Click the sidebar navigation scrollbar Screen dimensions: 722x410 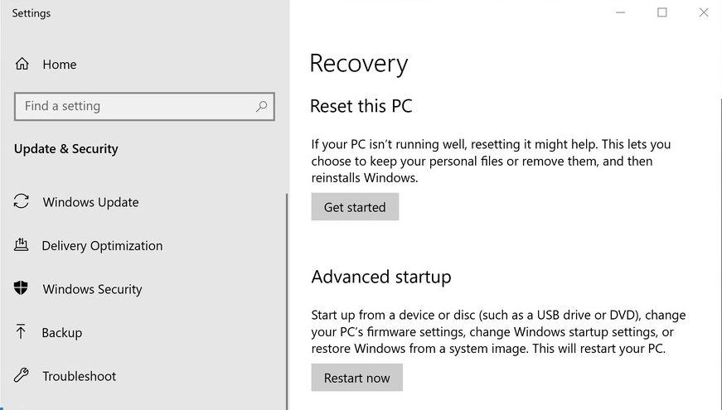(287, 298)
